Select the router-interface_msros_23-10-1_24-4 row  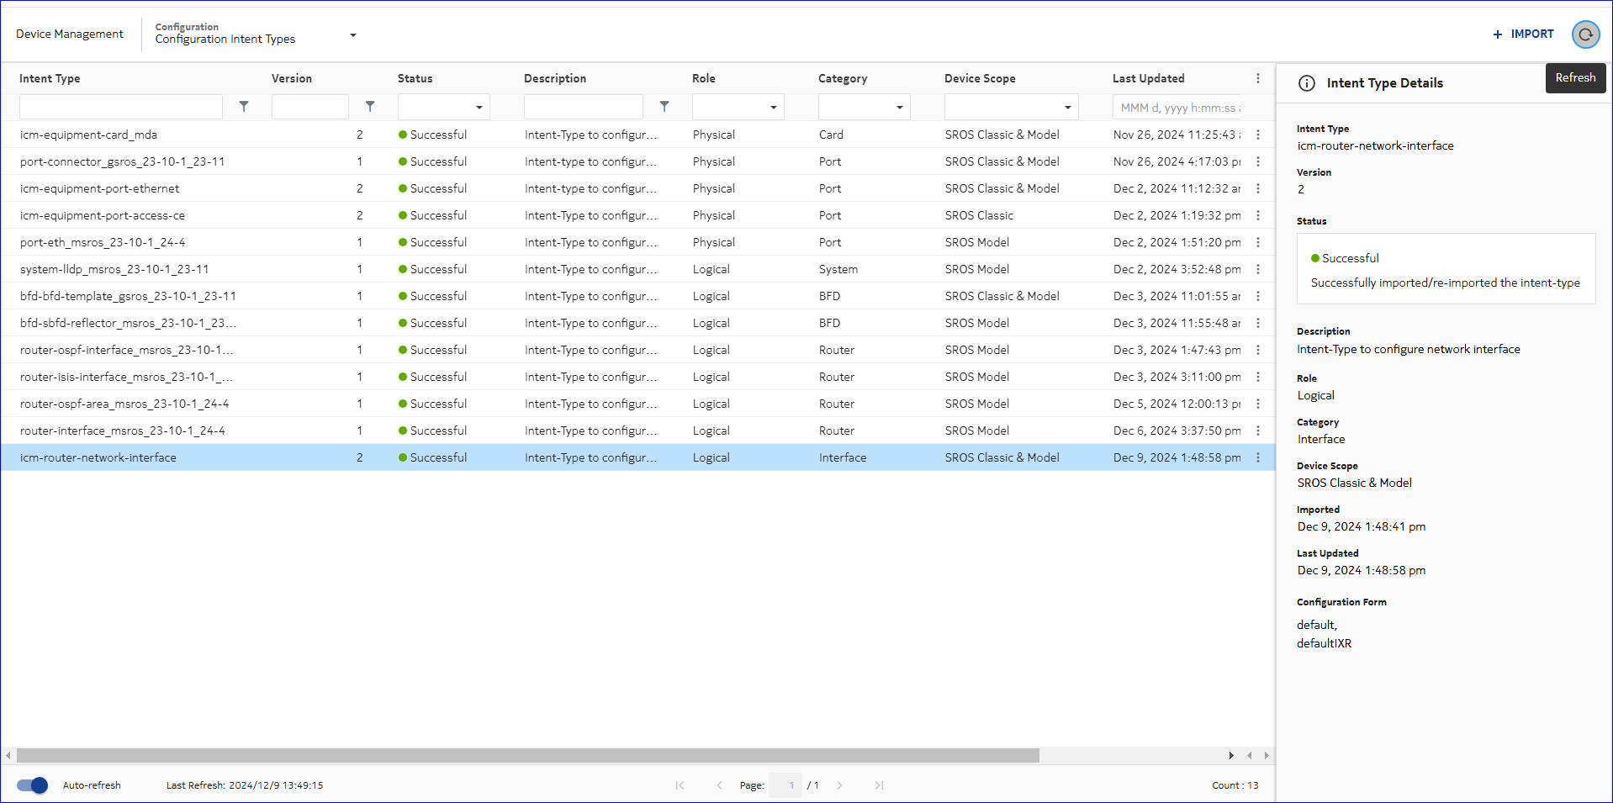[x=123, y=431]
